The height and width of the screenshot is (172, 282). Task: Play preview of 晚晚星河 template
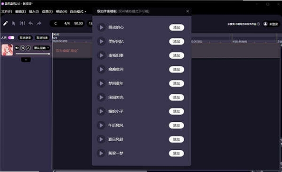click(x=101, y=69)
